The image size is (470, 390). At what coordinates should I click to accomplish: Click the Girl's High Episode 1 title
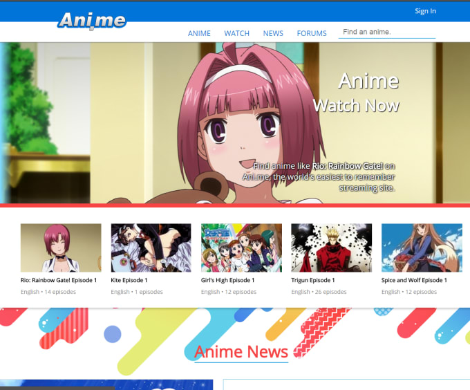(x=228, y=280)
